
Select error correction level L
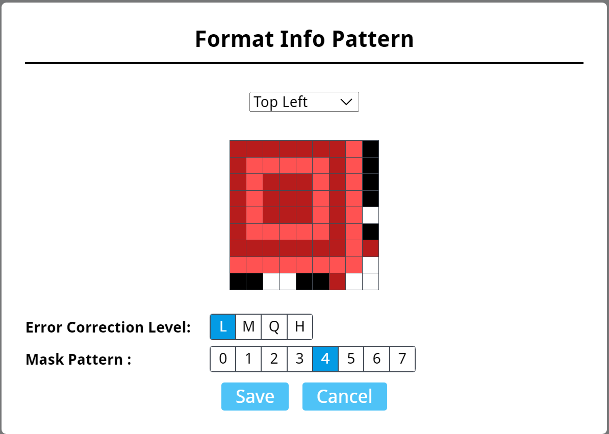(x=223, y=327)
